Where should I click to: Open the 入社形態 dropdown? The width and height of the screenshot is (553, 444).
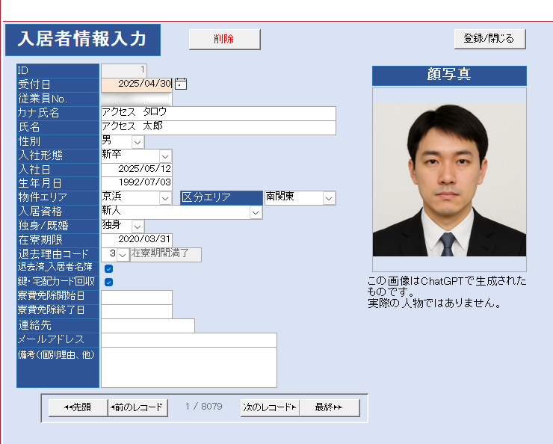coord(165,156)
